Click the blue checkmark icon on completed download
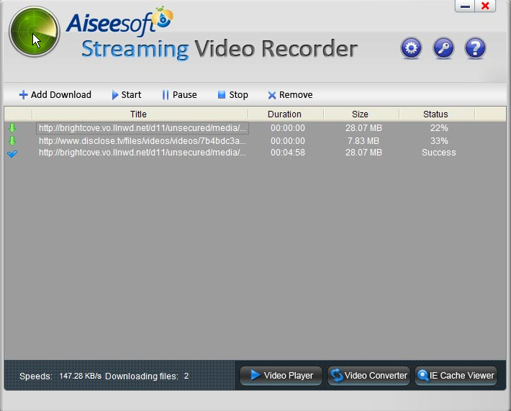511x411 pixels. (12, 153)
